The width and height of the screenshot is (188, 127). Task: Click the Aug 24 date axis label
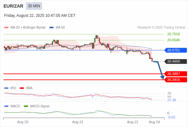pyautogui.click(x=154, y=122)
